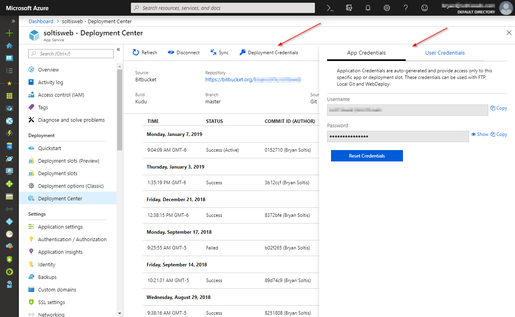Click the resource menu search box

tap(71, 54)
